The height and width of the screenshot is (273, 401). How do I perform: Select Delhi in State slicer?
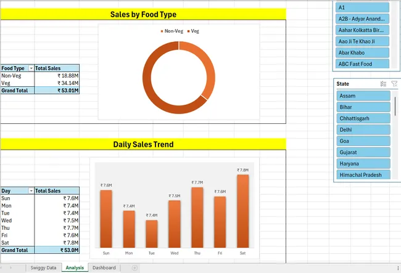point(363,129)
